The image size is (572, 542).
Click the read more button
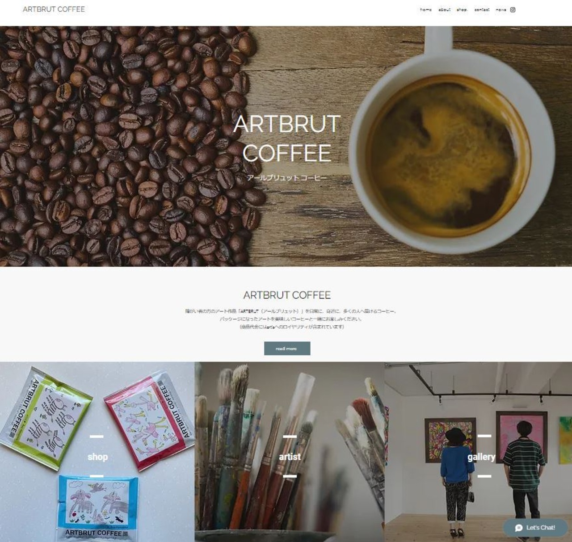[x=287, y=349]
